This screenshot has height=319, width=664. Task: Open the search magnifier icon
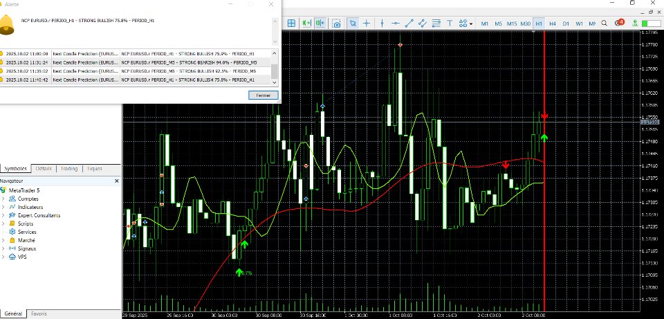605,24
